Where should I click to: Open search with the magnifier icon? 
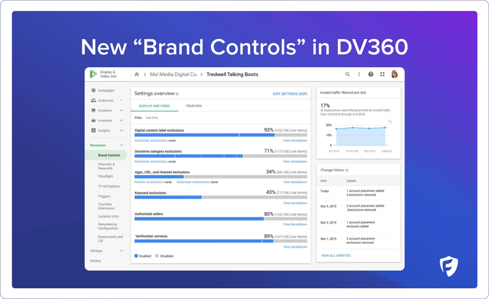347,74
